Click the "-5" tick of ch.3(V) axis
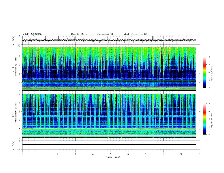224x173 pixels. point(19,150)
